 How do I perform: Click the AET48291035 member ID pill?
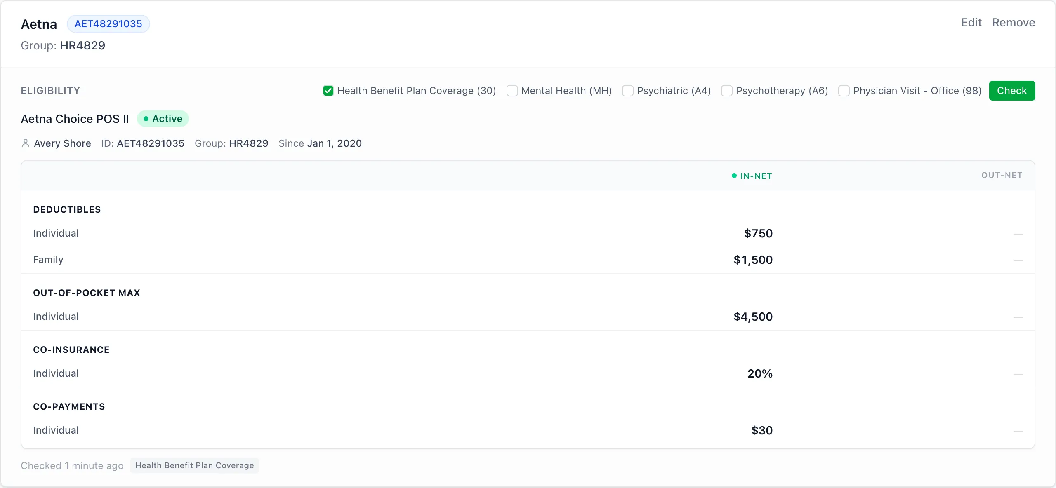coord(108,23)
